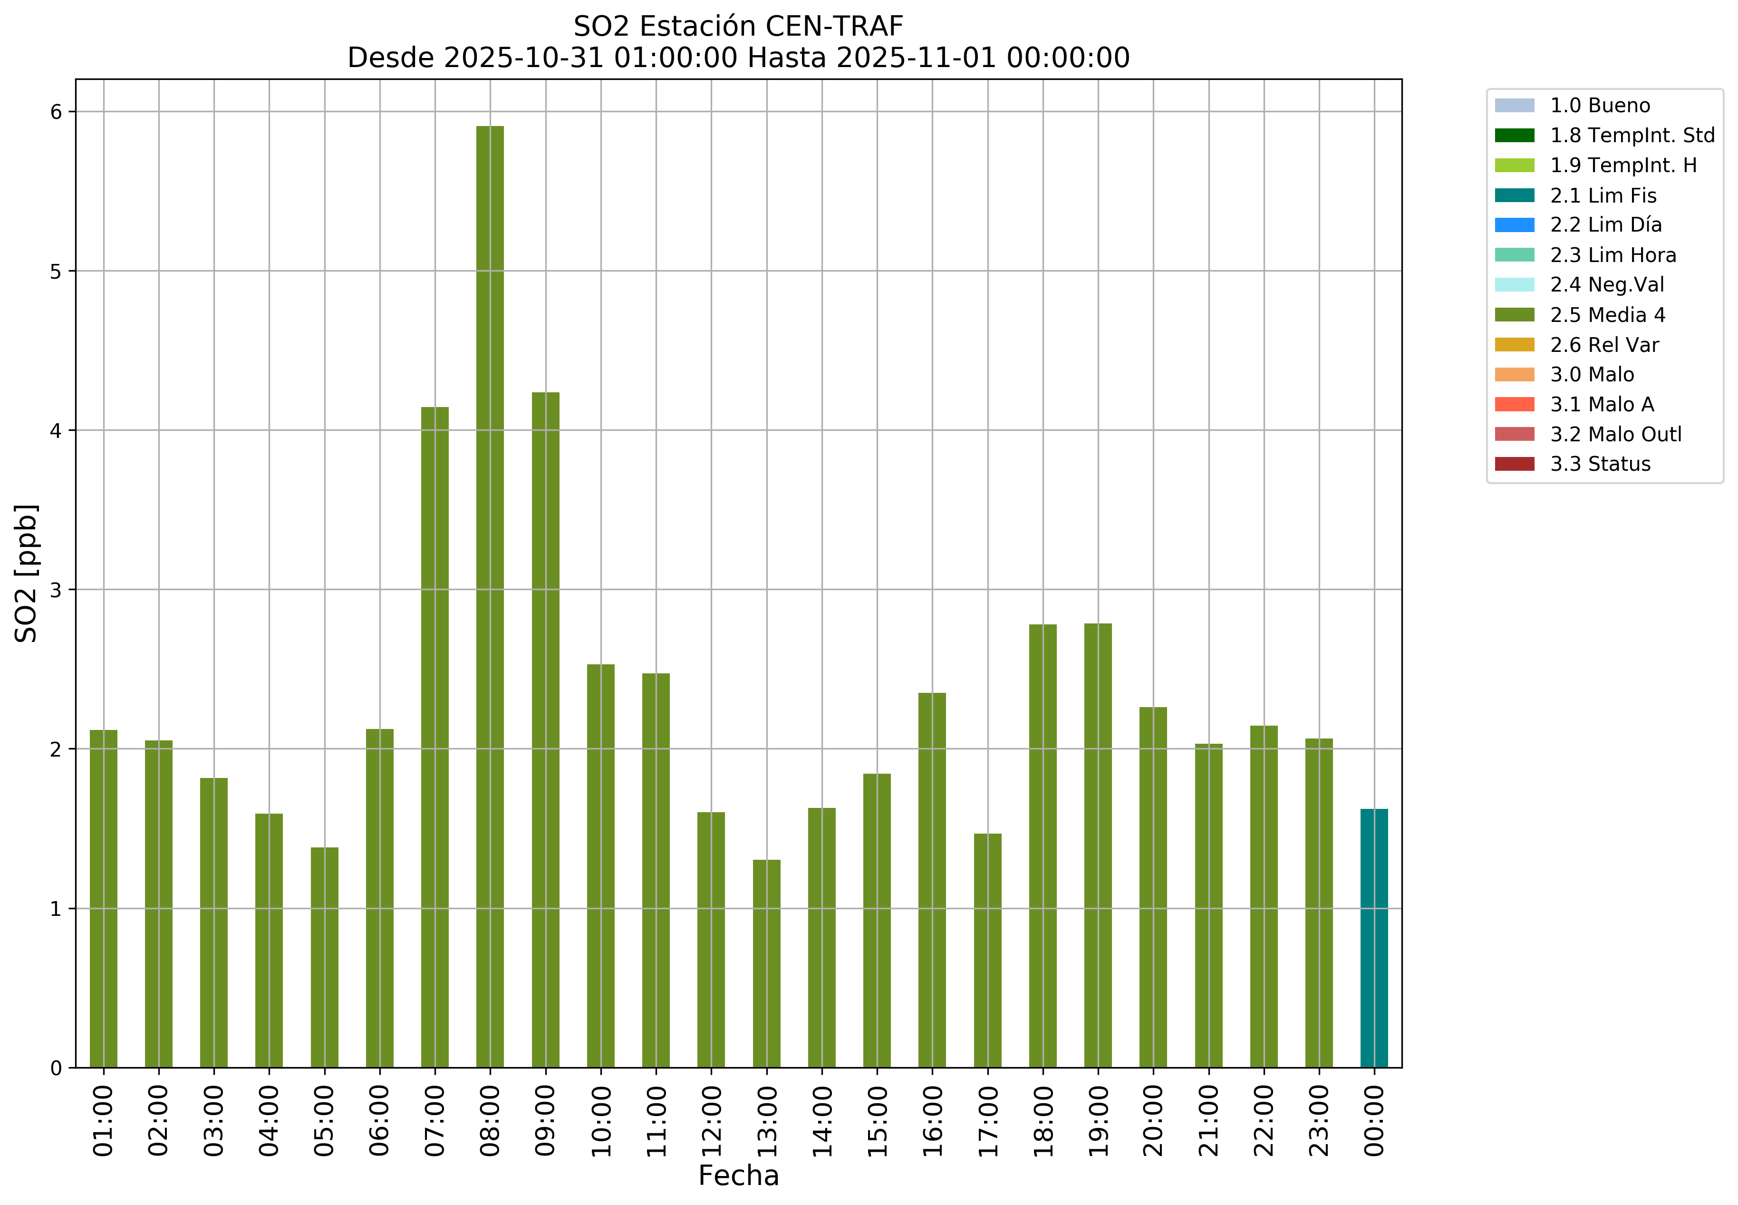The image size is (1738, 1205).
Task: Click the tallest bar at 08:00
Action: coord(490,596)
